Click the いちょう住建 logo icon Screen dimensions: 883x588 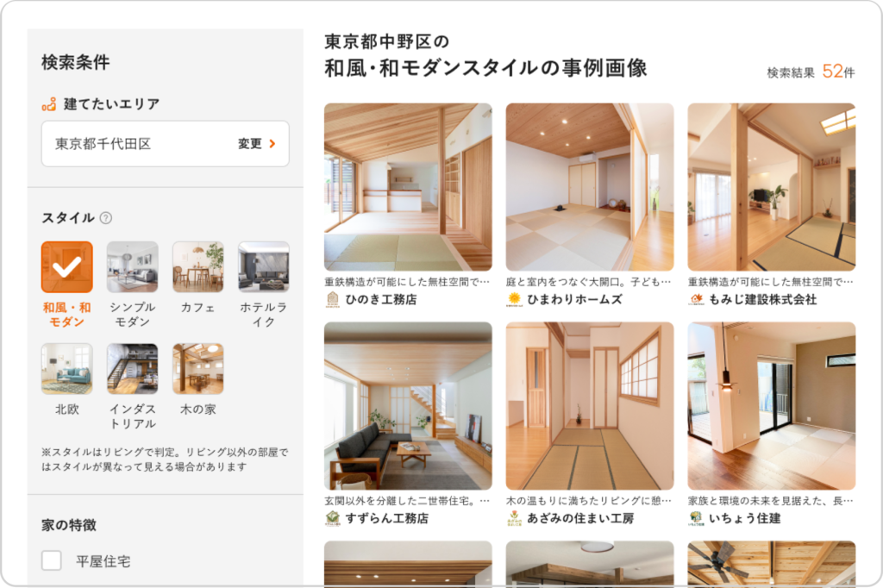point(696,518)
